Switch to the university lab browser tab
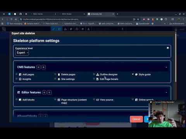The width and height of the screenshot is (186, 139). click(x=101, y=14)
